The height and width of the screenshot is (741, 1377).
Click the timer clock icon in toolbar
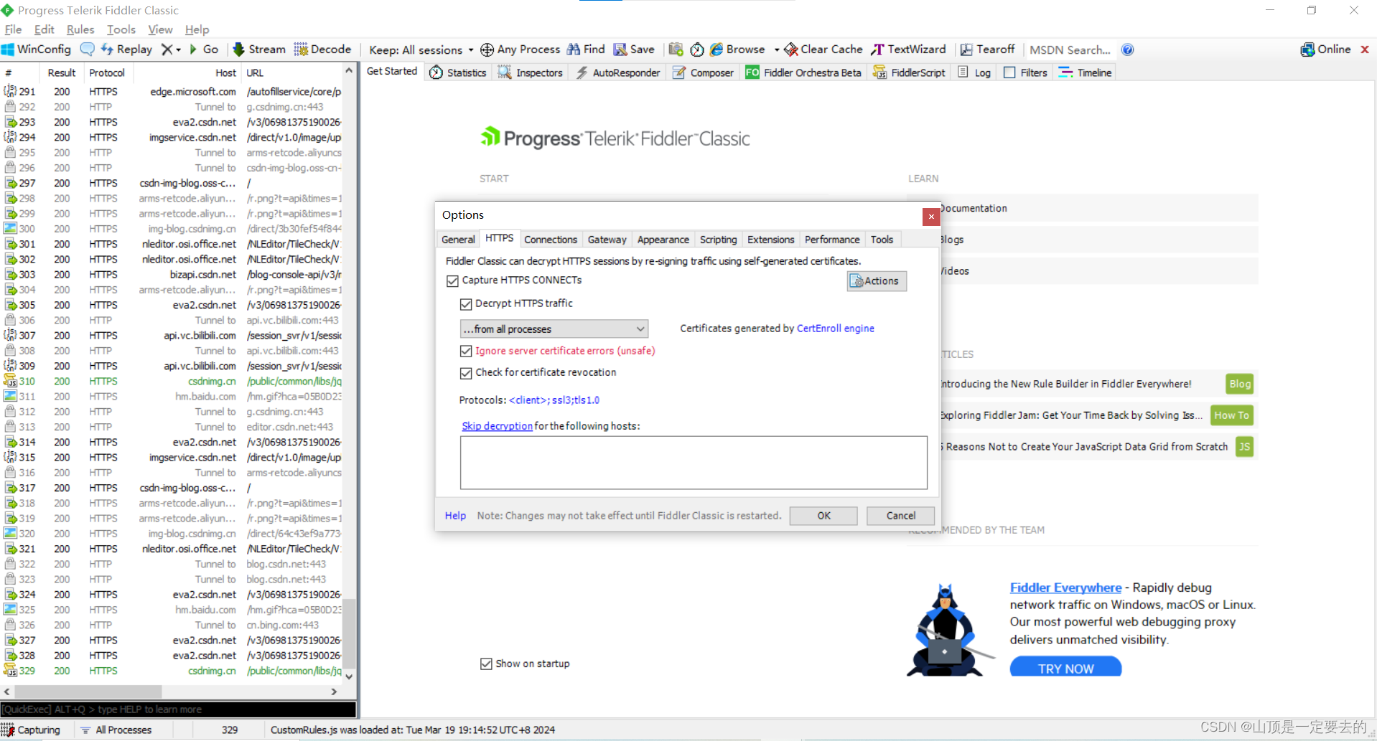[x=696, y=49]
